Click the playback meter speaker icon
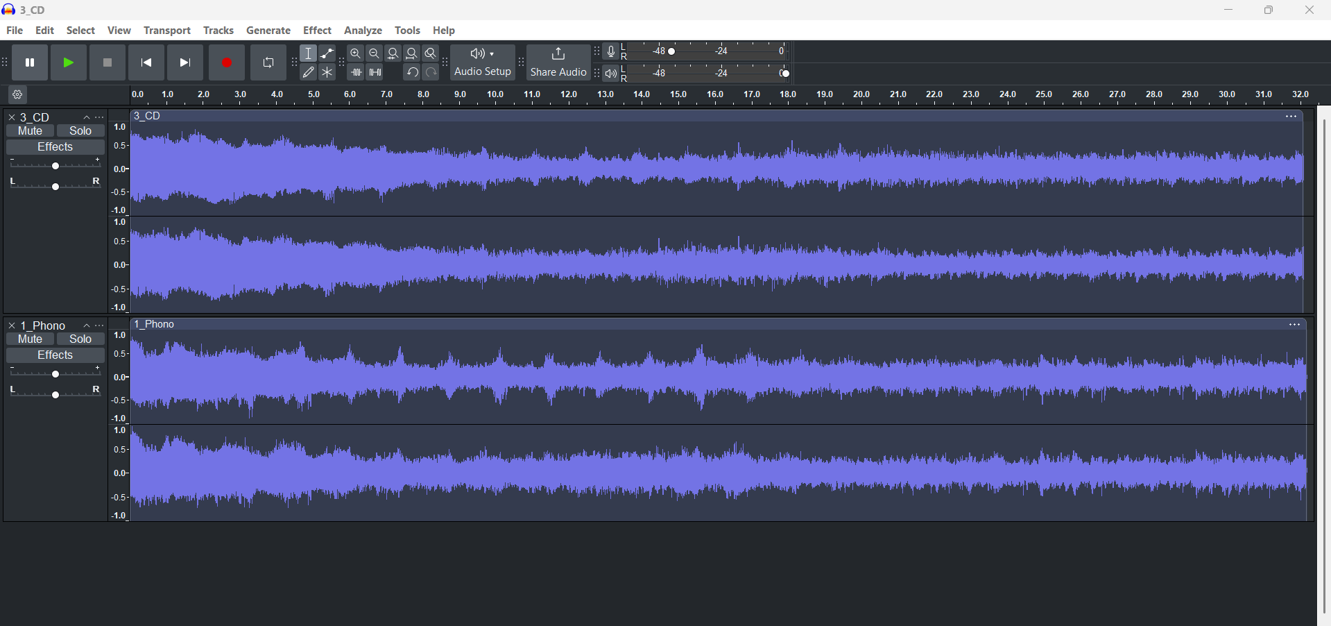1331x626 pixels. [611, 74]
